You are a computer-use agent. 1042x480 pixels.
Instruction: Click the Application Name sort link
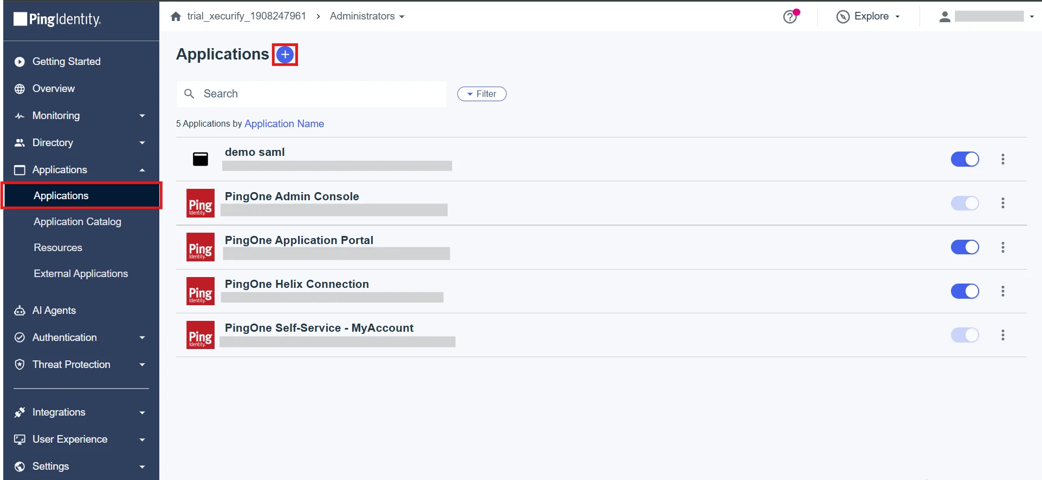(284, 124)
